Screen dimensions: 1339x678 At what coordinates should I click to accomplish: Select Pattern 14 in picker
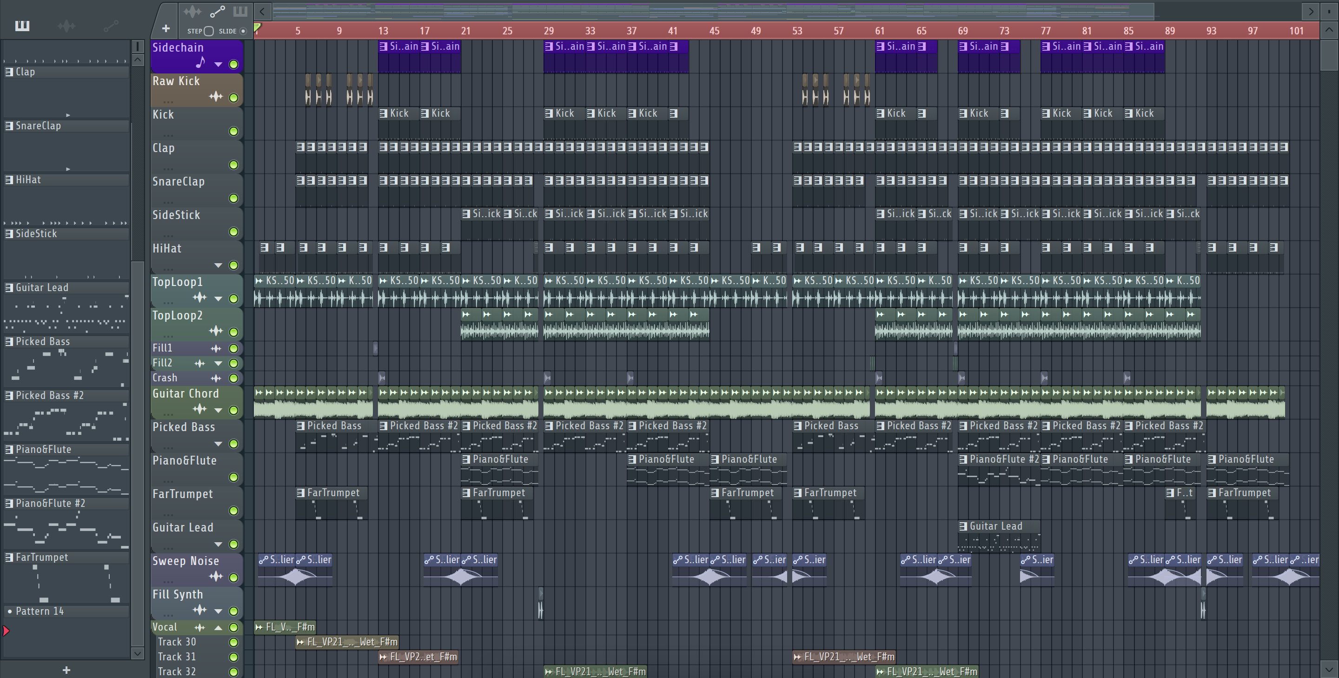[x=66, y=612]
